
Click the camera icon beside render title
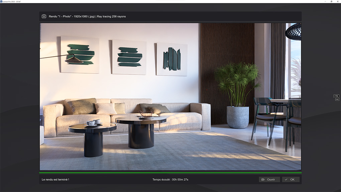click(x=44, y=16)
